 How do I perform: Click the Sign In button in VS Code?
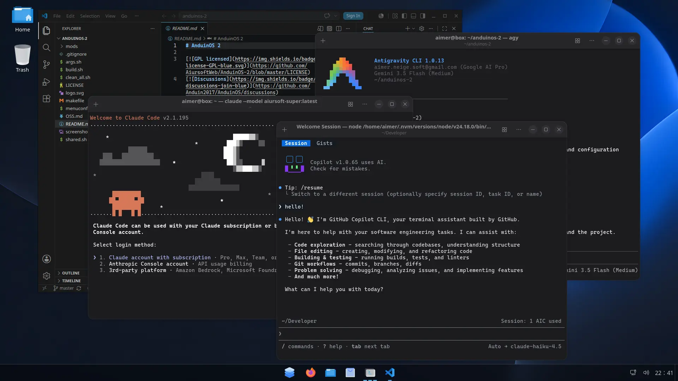(x=353, y=16)
